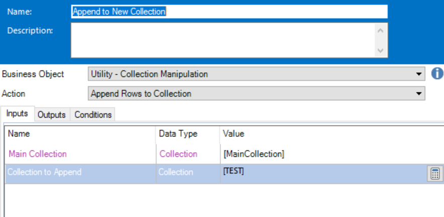Open the expression calculator for Collection to Append

[434, 174]
